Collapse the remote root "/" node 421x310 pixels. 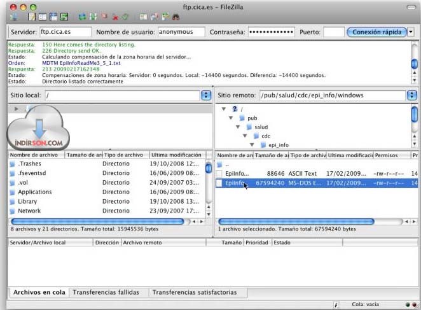coord(223,109)
